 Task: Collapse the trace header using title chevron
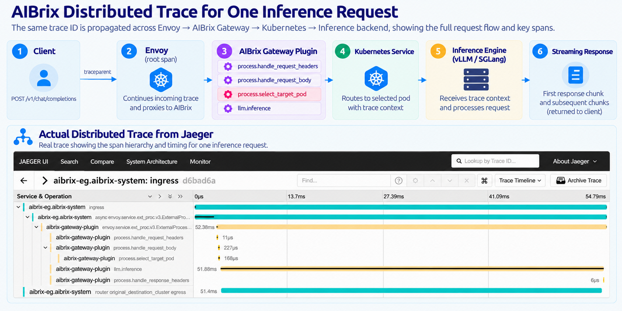point(45,181)
